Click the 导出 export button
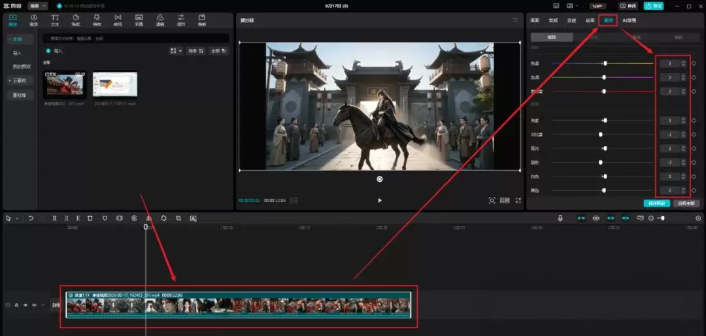 pyautogui.click(x=654, y=6)
